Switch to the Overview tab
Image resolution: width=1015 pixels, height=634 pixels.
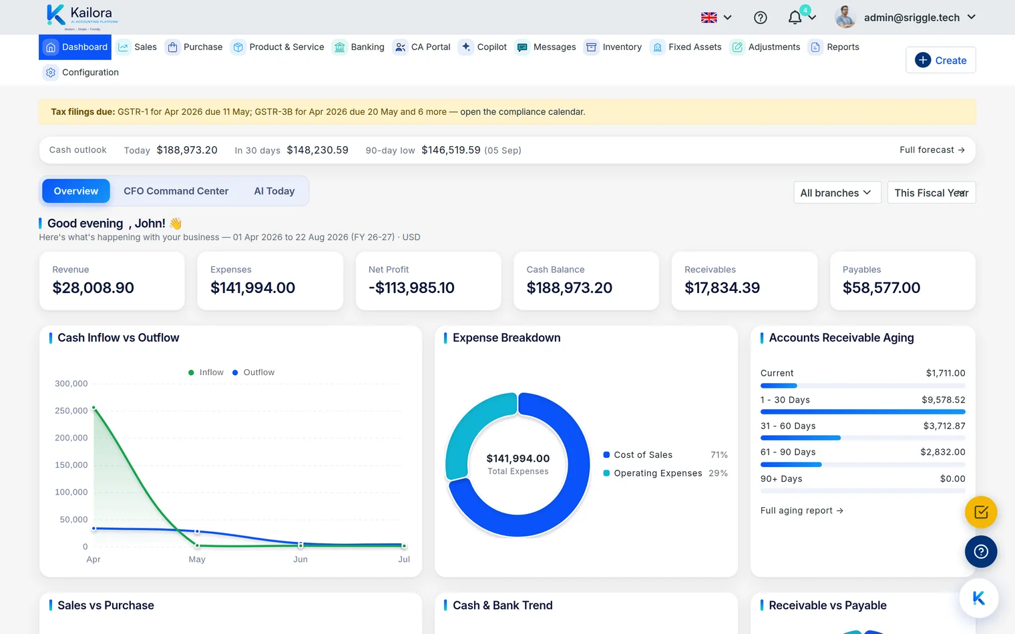[x=76, y=192]
